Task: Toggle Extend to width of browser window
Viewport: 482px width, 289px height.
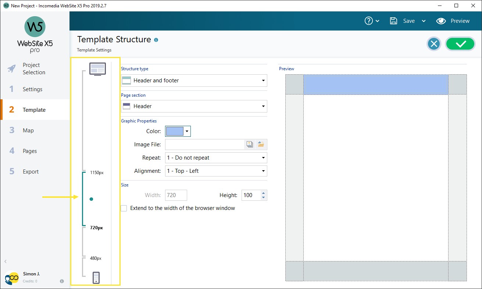Action: (x=124, y=208)
